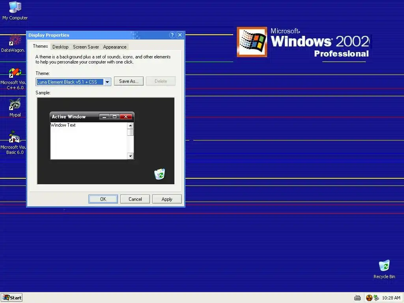Open the Screen Saver tab

86,47
